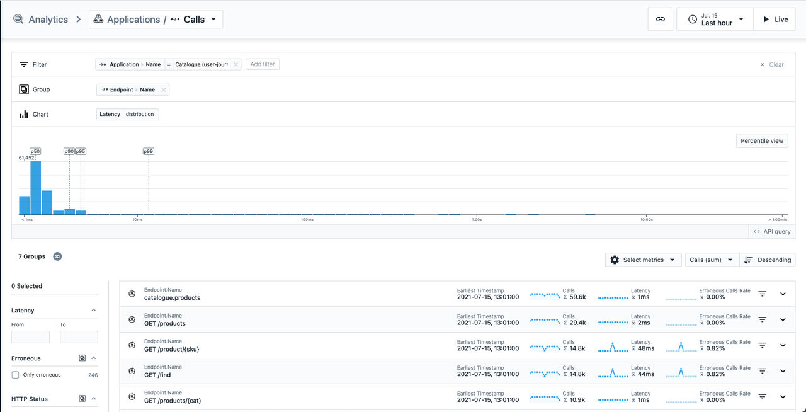Open the Last hour time range dropdown
Viewport: 806px width, 412px height.
pos(715,20)
